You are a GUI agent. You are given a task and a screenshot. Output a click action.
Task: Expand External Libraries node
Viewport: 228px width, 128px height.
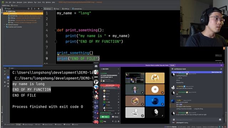(x=5, y=25)
